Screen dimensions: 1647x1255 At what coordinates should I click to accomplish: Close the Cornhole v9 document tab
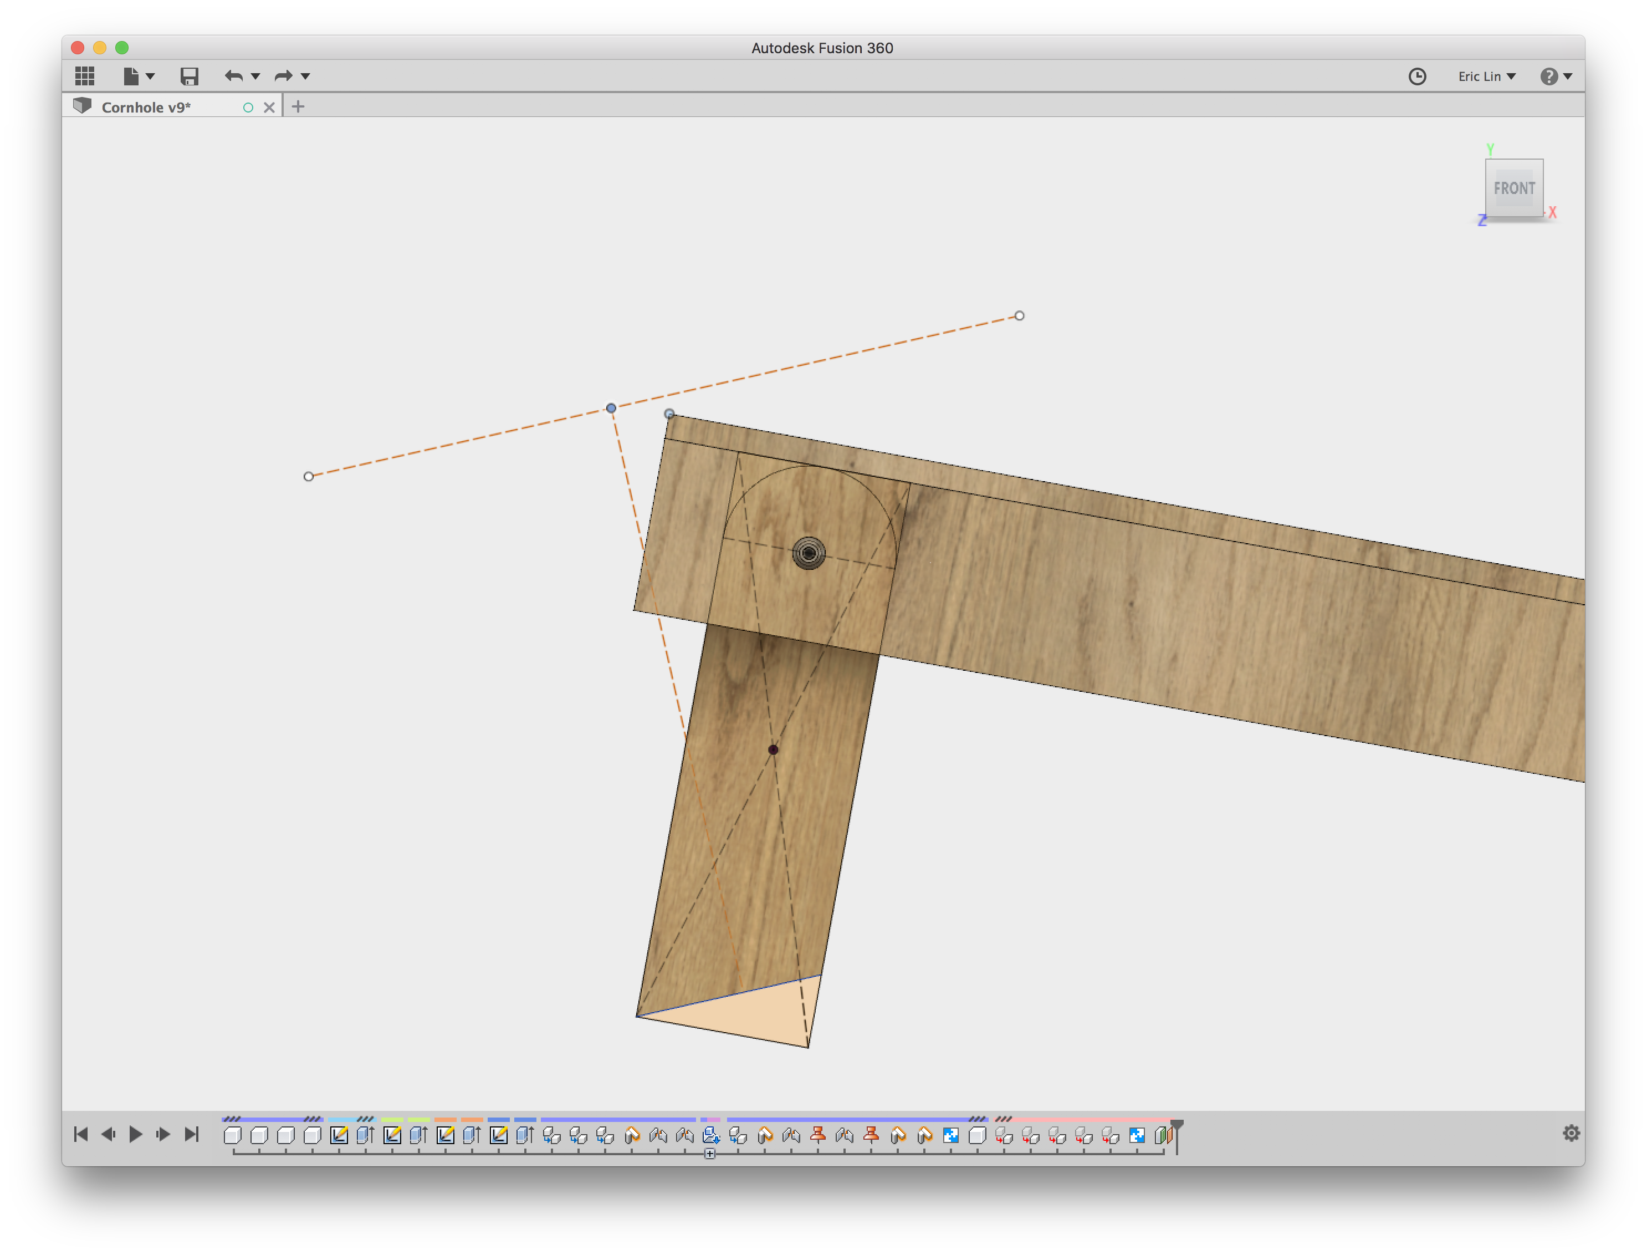click(269, 107)
